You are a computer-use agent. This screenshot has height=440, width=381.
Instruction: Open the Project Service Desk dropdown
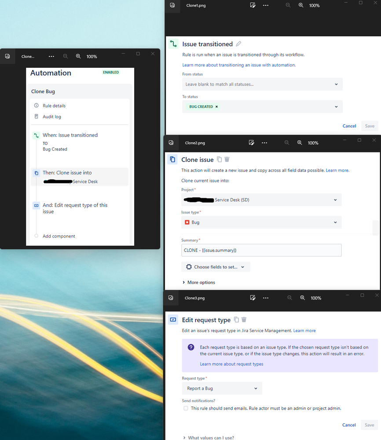click(x=261, y=200)
